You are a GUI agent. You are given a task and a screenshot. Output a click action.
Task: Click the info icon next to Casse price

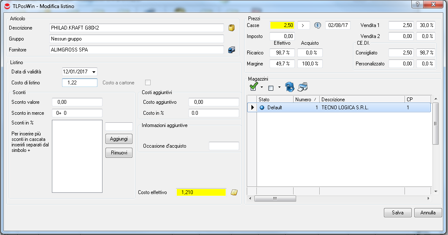318,25
